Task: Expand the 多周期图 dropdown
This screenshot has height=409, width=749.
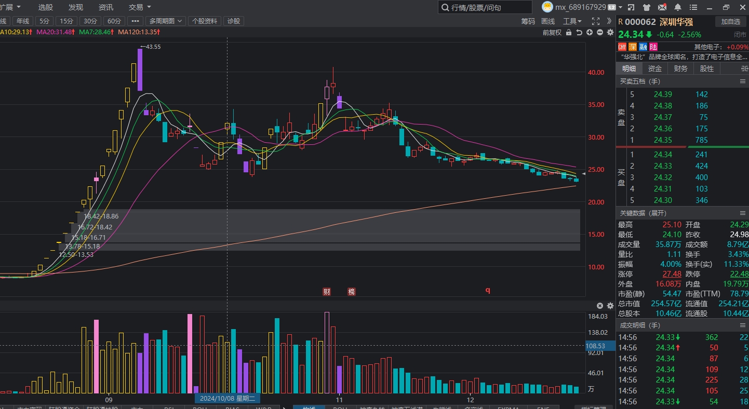Action: 165,21
